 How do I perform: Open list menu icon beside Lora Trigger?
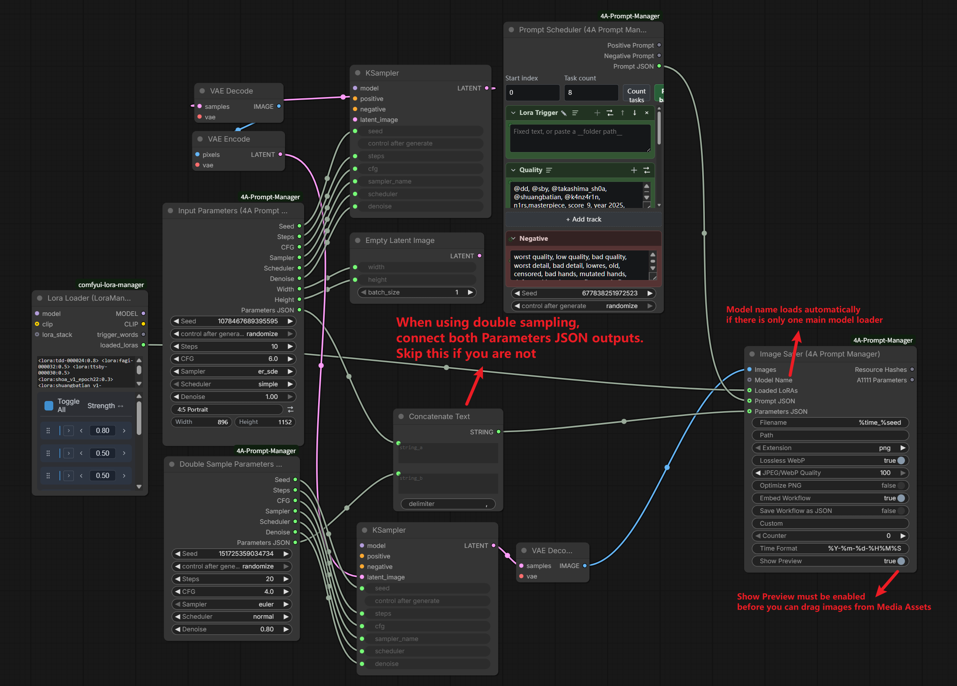(x=575, y=113)
